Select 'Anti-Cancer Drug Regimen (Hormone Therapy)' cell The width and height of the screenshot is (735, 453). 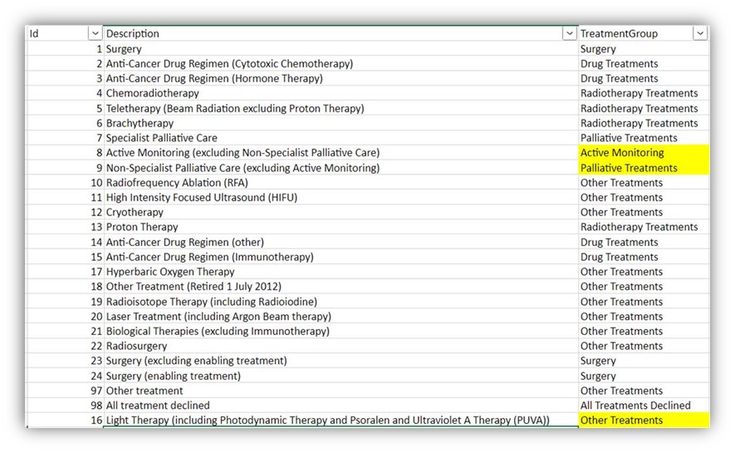point(341,78)
